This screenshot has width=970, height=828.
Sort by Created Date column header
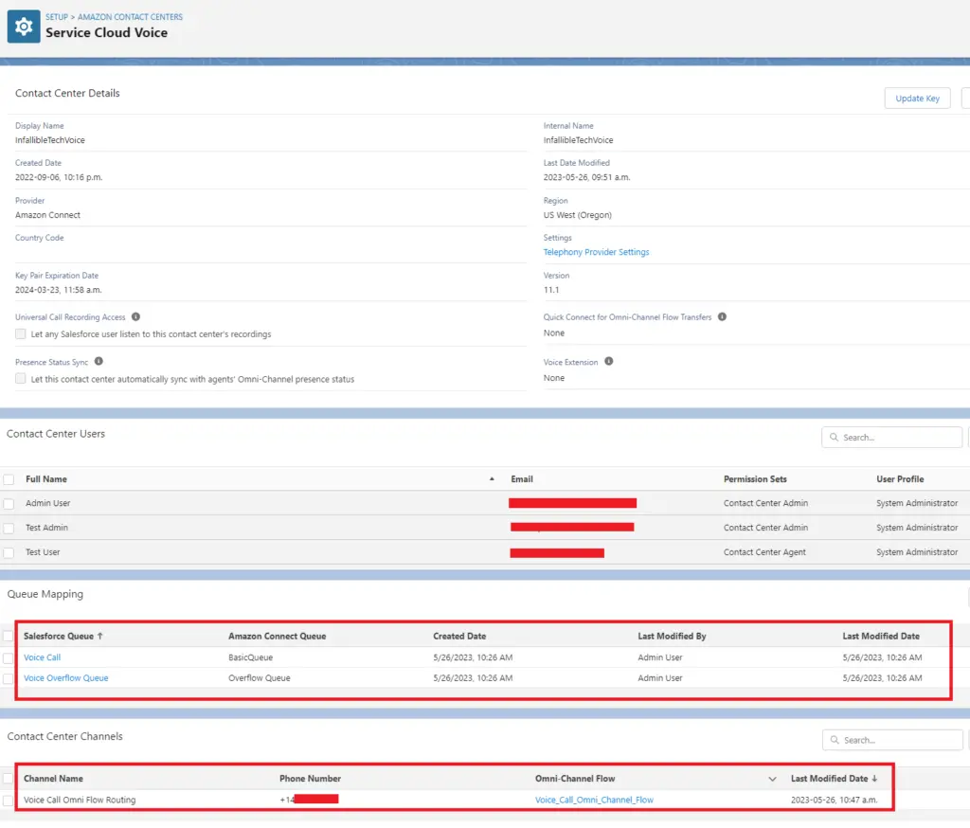point(459,637)
